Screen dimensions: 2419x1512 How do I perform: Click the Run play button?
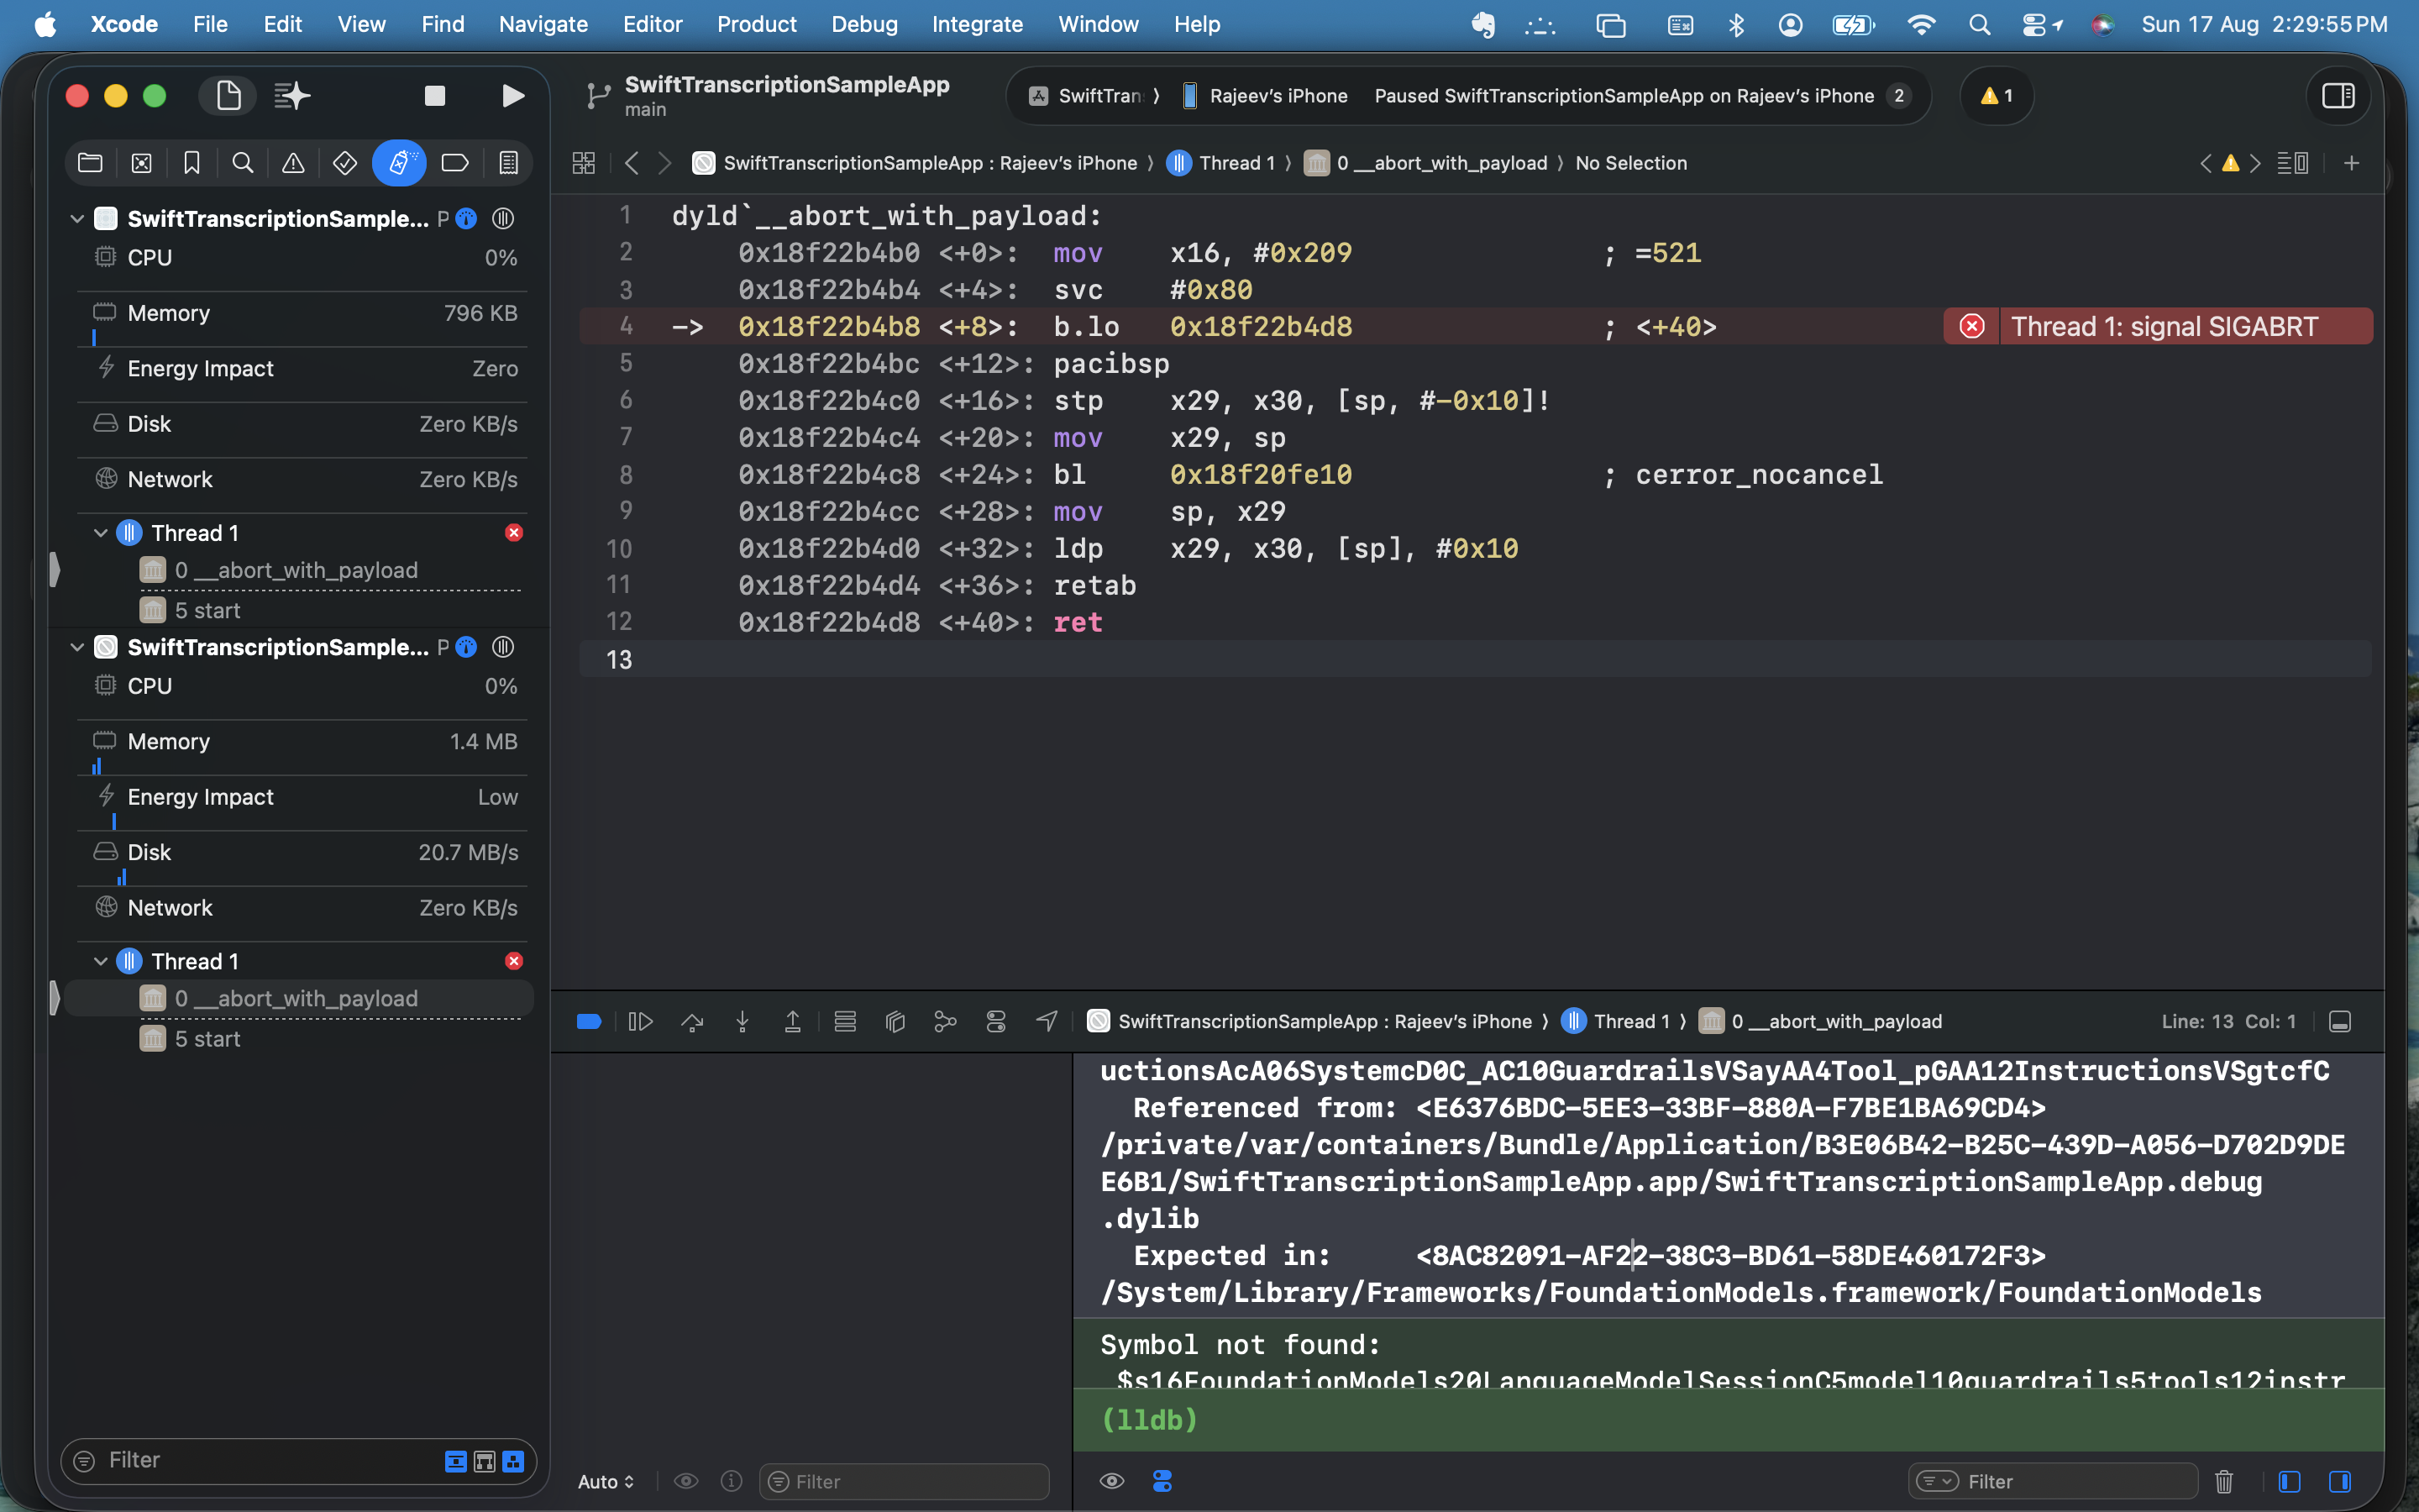(x=513, y=96)
